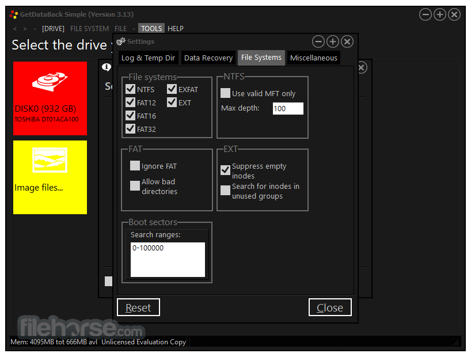Image resolution: width=471 pixels, height=357 pixels.
Task: Switch to the Data Recovery tab
Action: coord(208,58)
